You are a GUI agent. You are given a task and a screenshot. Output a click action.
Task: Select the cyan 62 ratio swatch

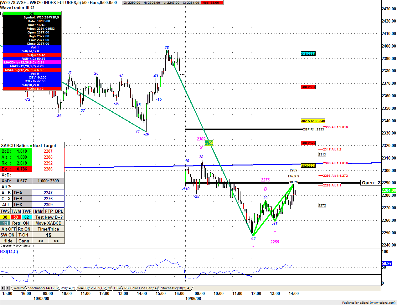pyautogui.click(x=27, y=217)
